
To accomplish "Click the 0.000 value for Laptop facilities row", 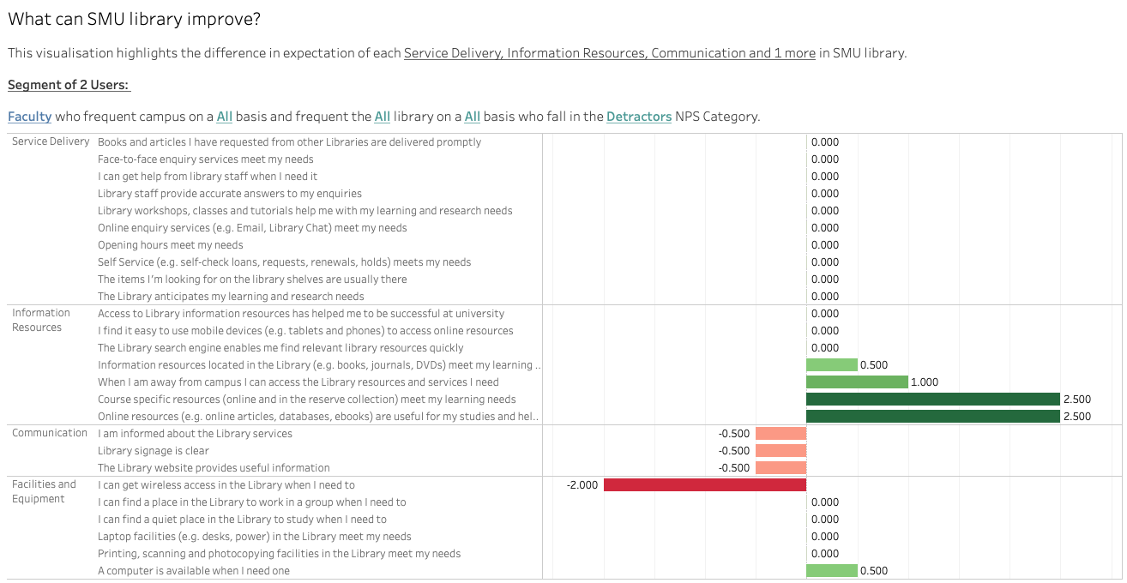I will [x=825, y=537].
